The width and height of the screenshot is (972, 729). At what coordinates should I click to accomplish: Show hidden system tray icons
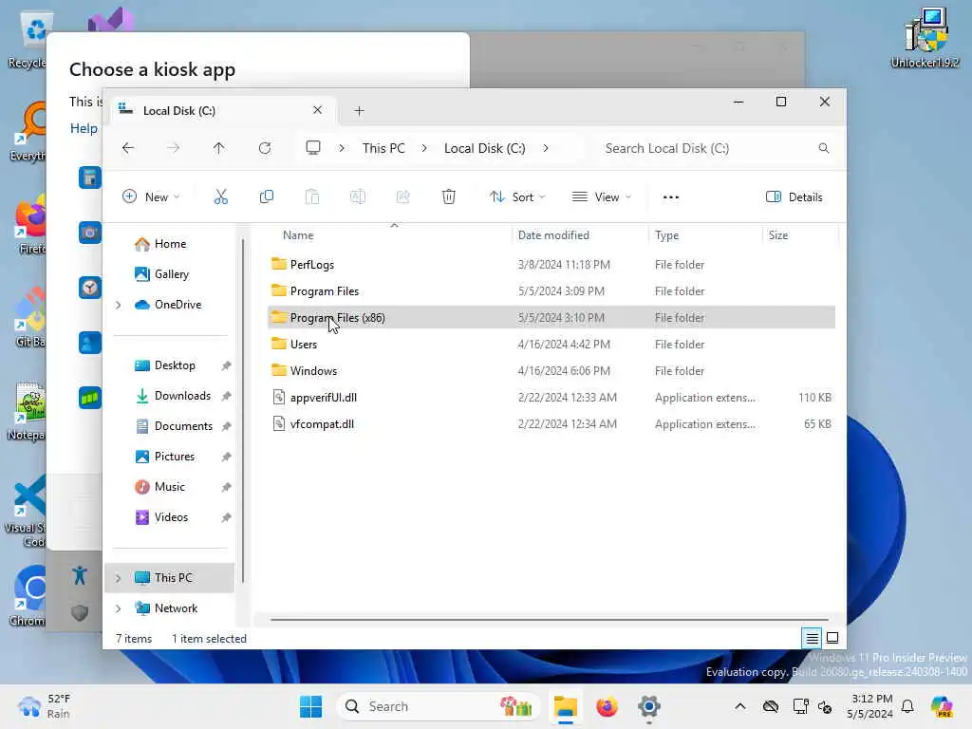click(x=740, y=706)
